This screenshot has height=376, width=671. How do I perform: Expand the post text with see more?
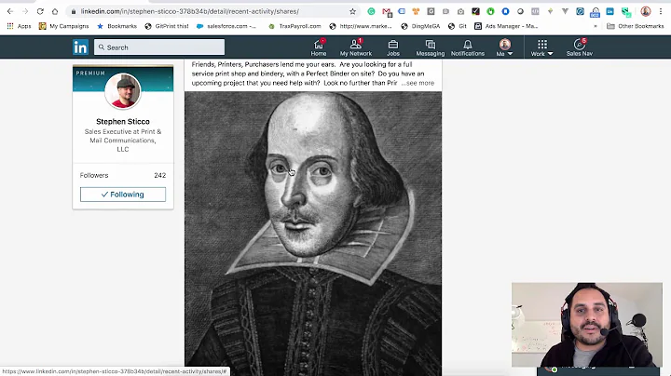coord(418,83)
